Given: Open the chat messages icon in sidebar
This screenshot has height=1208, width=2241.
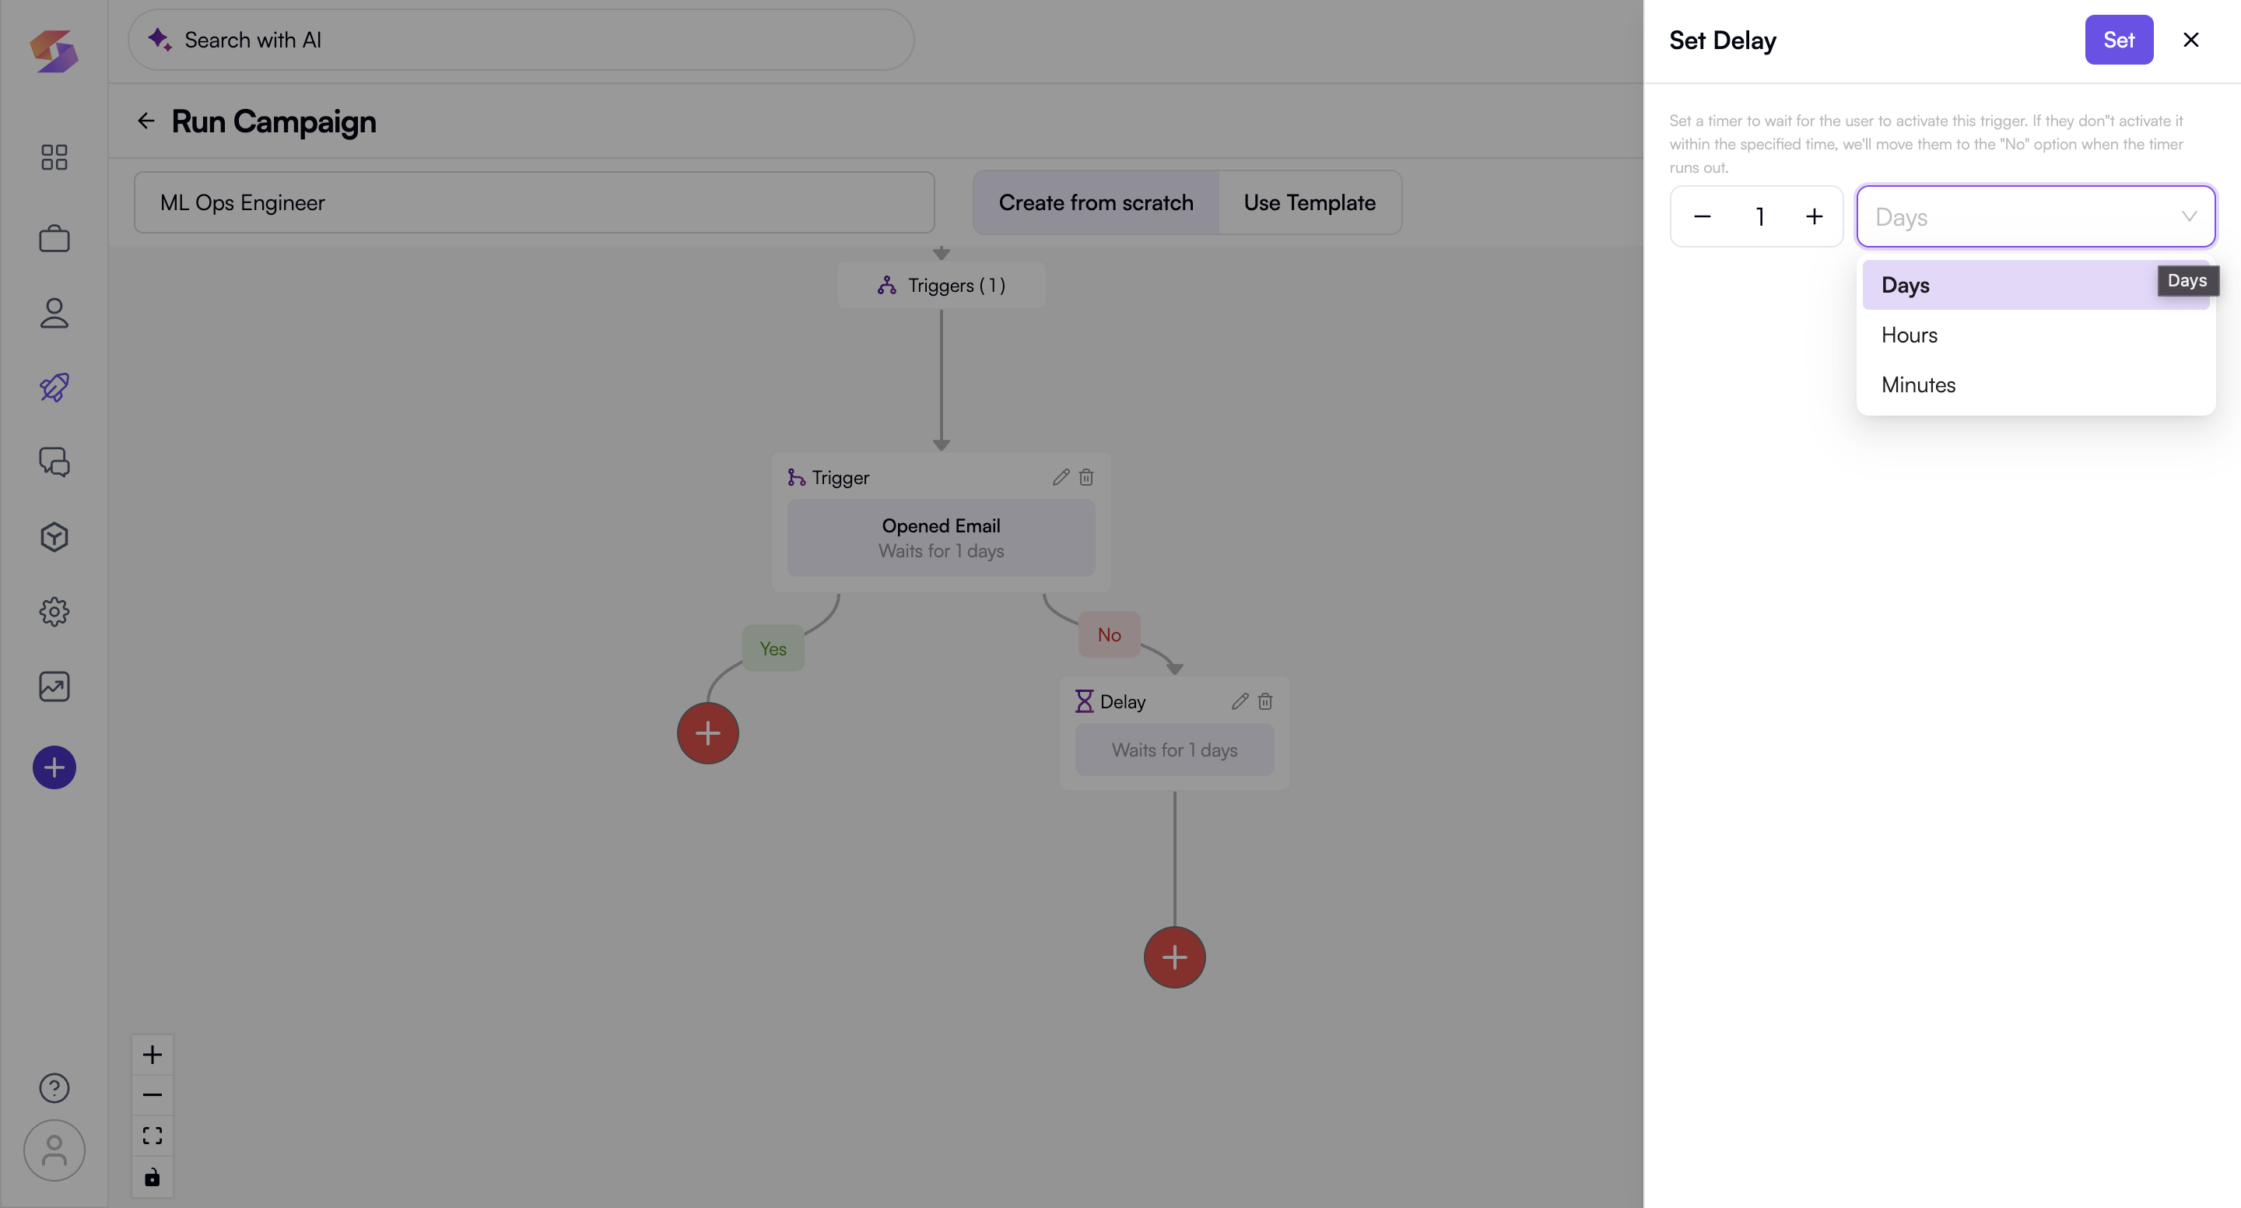Looking at the screenshot, I should pyautogui.click(x=54, y=462).
